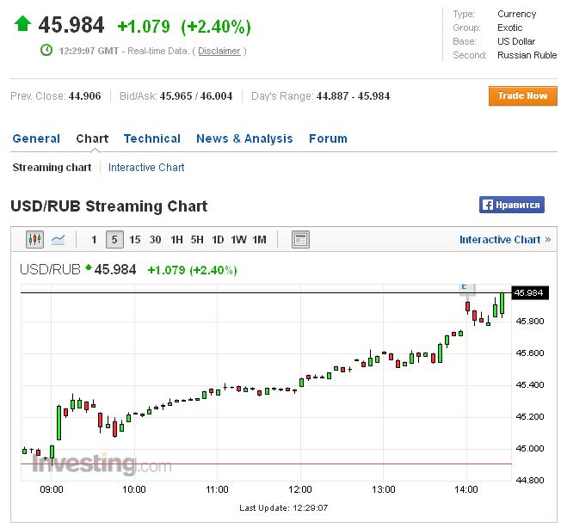This screenshot has width=561, height=528.
Task: Set the chart interval to 1D
Action: point(218,240)
